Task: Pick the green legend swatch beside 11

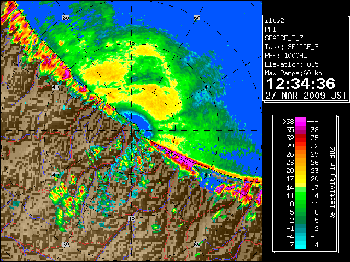Action: point(301,196)
